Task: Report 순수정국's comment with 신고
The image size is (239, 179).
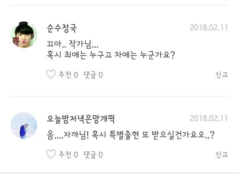Action: click(221, 75)
